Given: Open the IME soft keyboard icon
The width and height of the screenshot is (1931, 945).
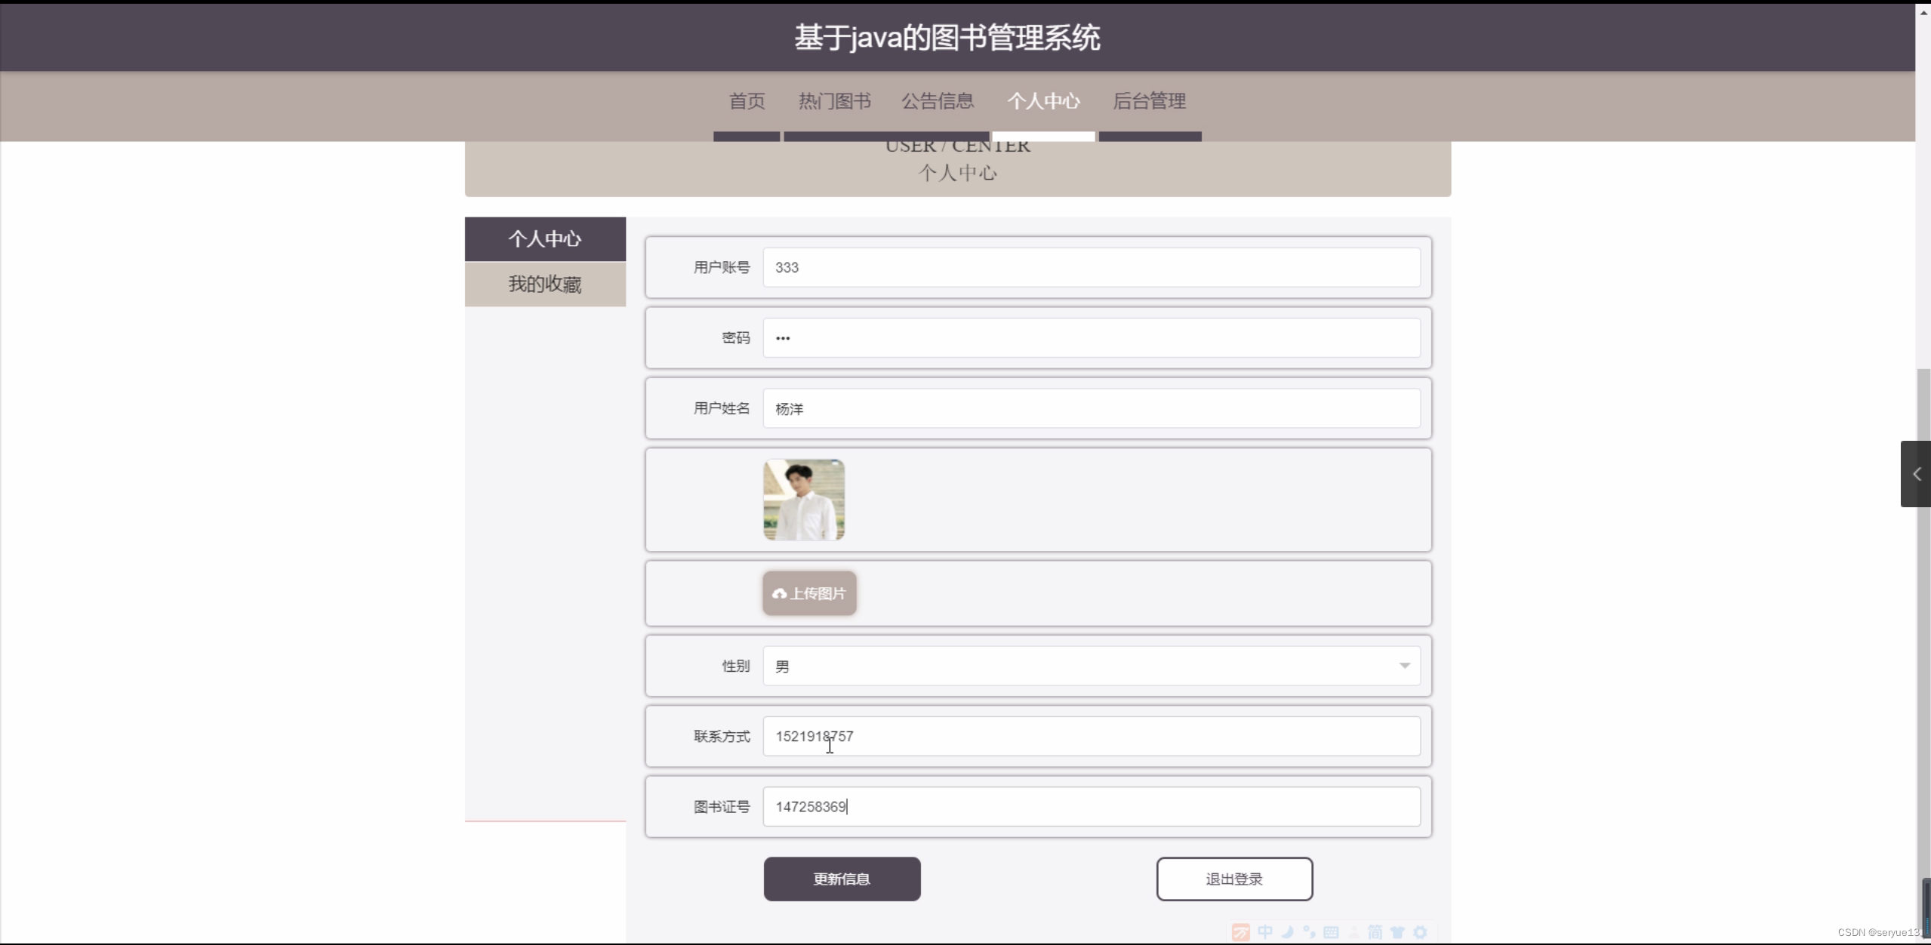Looking at the screenshot, I should pyautogui.click(x=1332, y=932).
